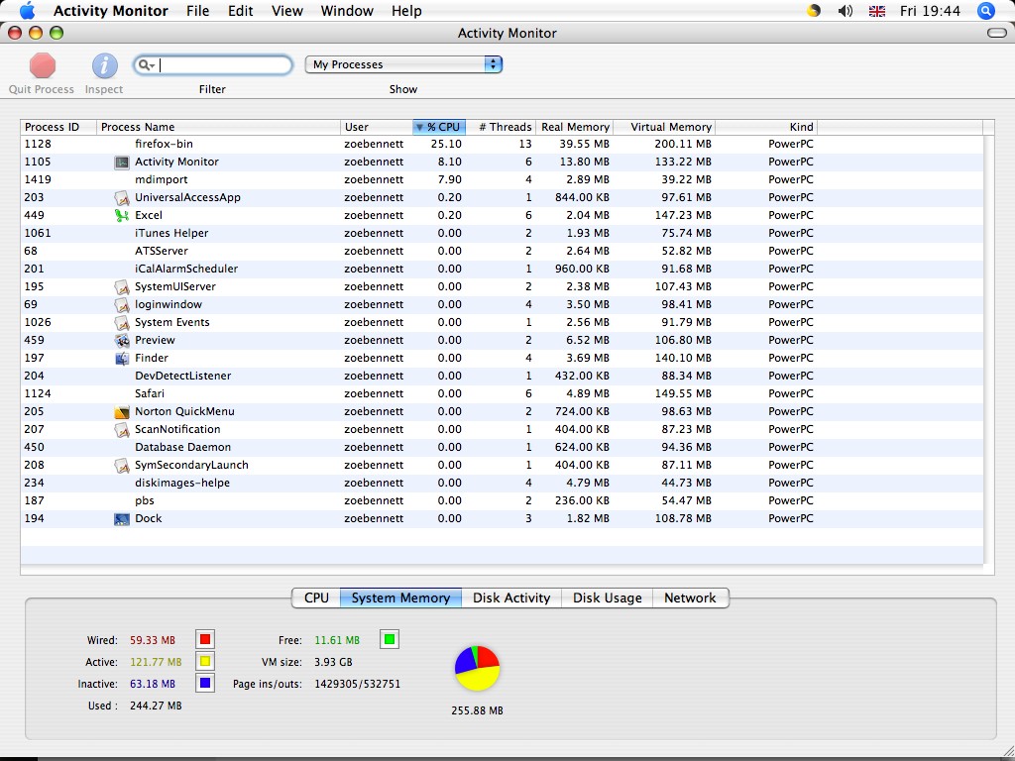Click the Norton menu bar icon
This screenshot has height=761, width=1015.
[814, 10]
